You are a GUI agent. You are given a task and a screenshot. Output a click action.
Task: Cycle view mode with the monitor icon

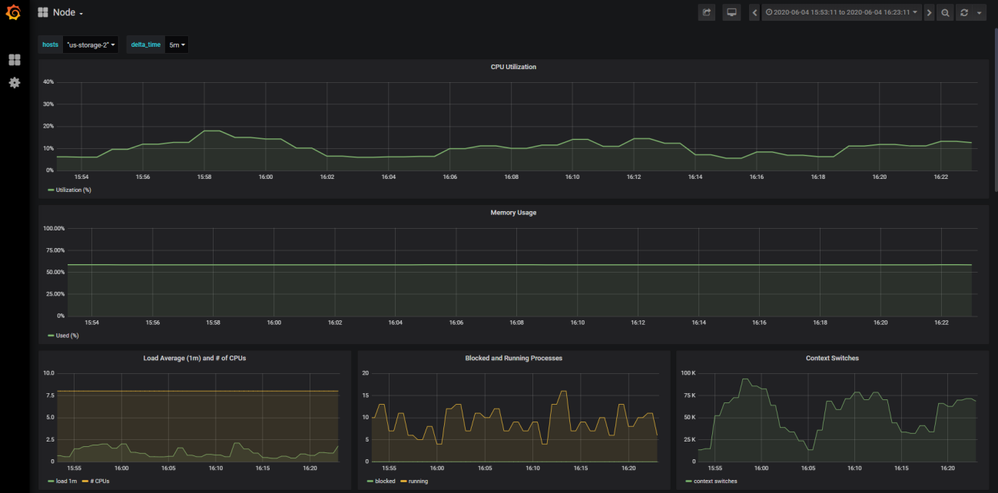click(731, 12)
